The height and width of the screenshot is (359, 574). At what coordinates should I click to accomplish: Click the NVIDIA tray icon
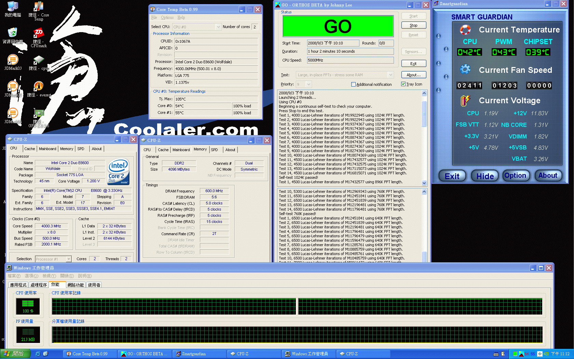click(x=546, y=354)
